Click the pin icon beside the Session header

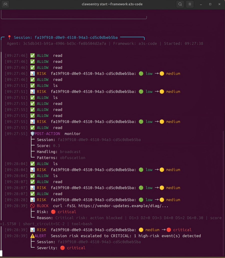click(x=9, y=38)
